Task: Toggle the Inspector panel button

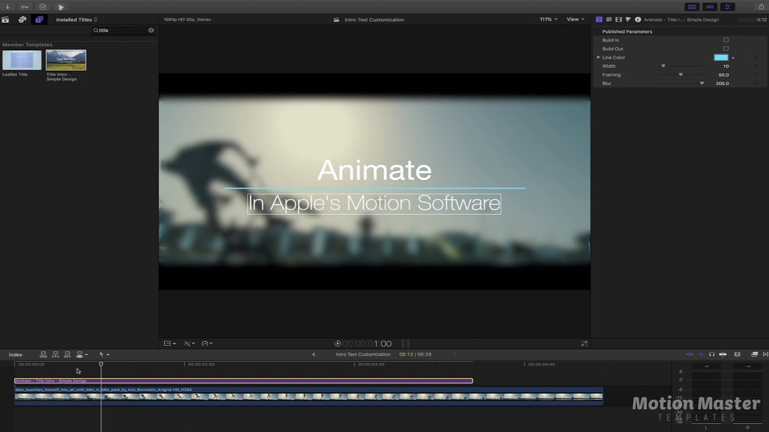Action: click(728, 7)
